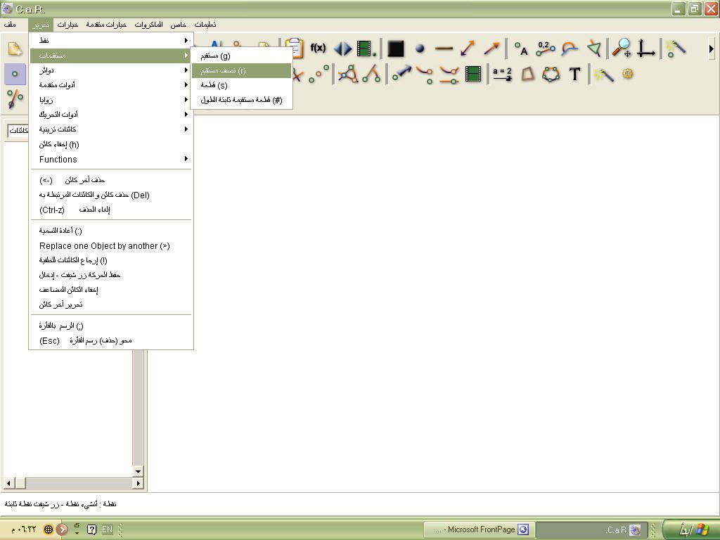Open the خيارات menu
The image size is (720, 540).
(x=67, y=25)
